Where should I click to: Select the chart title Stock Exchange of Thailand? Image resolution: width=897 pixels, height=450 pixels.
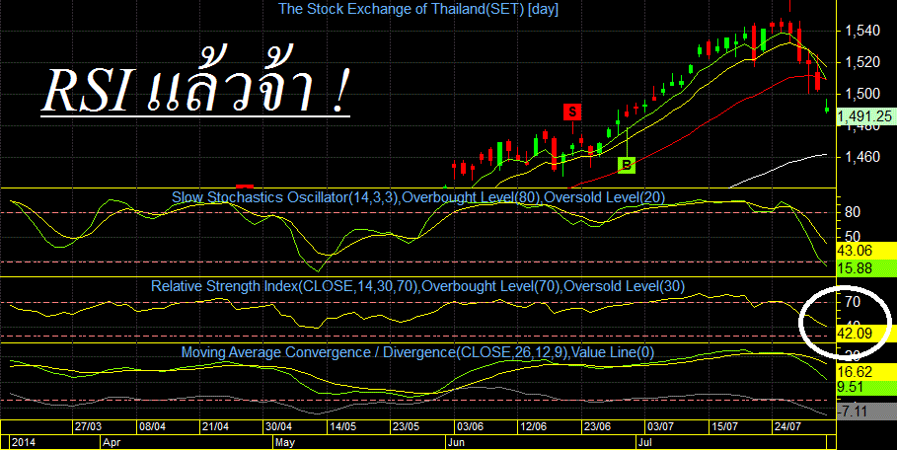coord(417,9)
